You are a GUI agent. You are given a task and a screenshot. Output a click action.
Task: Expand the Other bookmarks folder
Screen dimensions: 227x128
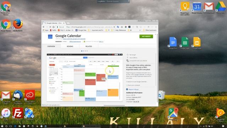click(150, 30)
